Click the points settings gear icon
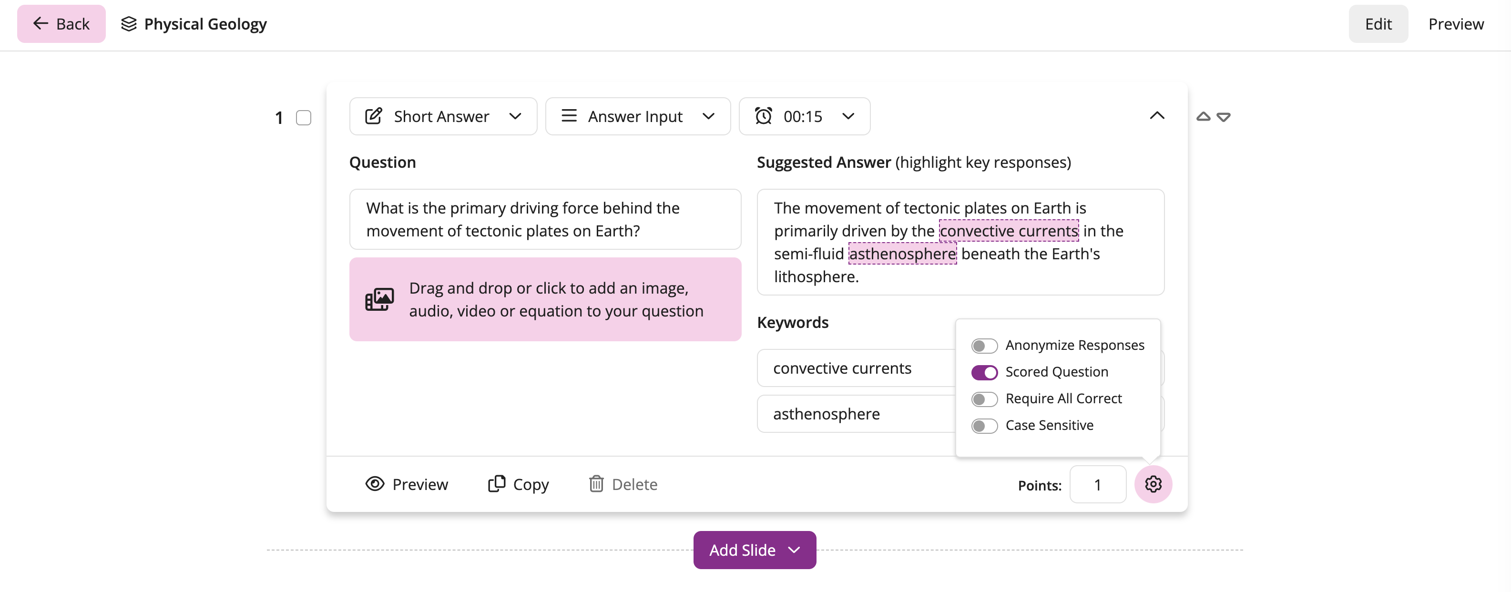This screenshot has width=1511, height=592. pyautogui.click(x=1154, y=484)
